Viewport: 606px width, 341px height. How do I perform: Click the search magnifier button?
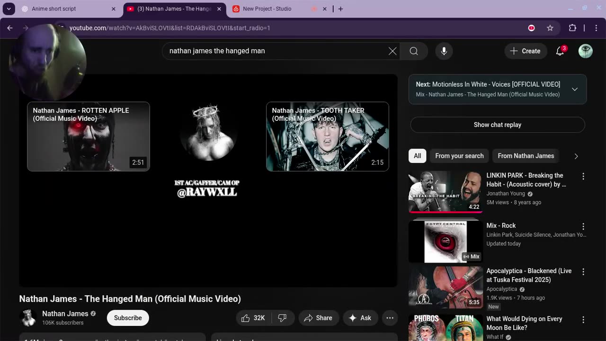(414, 51)
